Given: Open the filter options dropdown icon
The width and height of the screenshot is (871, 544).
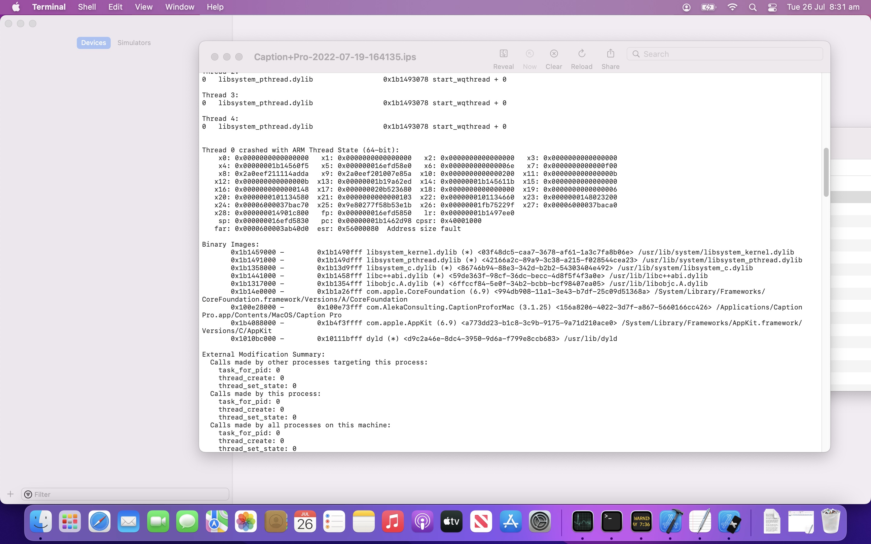Looking at the screenshot, I should point(28,494).
